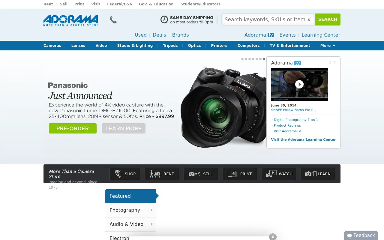Expand the More menu dropdown
384x240 pixels.
(328, 46)
